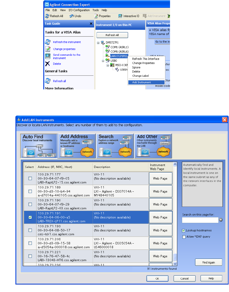Choose the Auto Find discovery mode
Image resolution: width=229 pixels, height=292 pixels.
[x=39, y=146]
